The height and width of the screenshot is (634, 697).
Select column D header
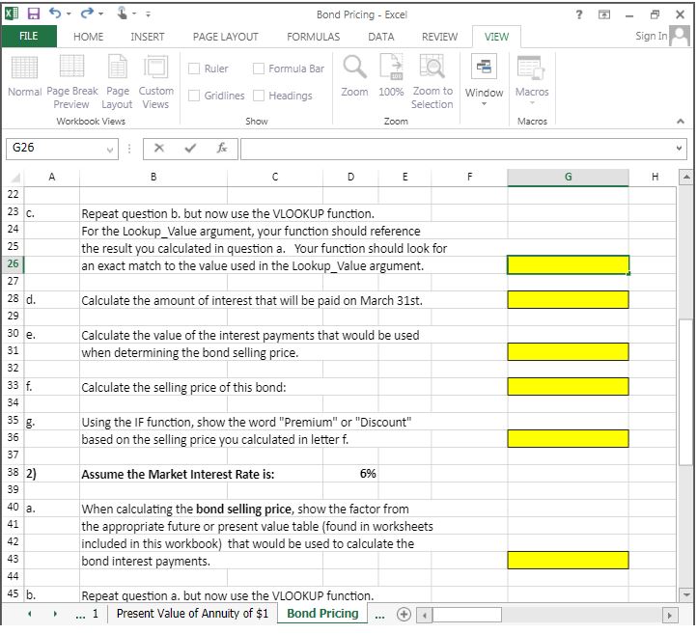pyautogui.click(x=350, y=177)
